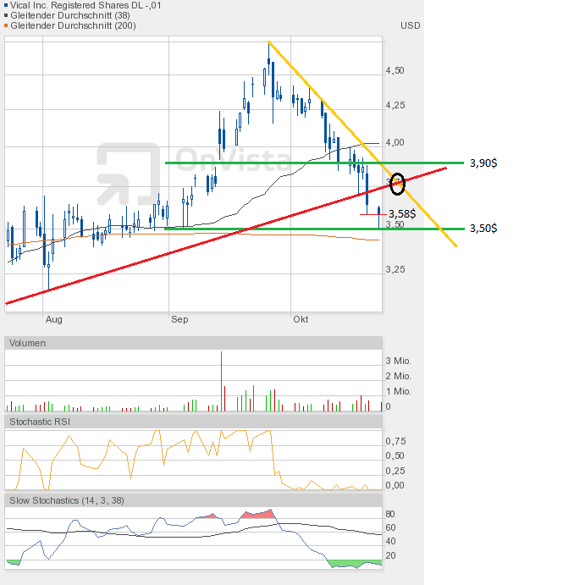Screen dimensions: 585x585
Task: Click the orange legend square for 200-day average
Action: [x=6, y=25]
